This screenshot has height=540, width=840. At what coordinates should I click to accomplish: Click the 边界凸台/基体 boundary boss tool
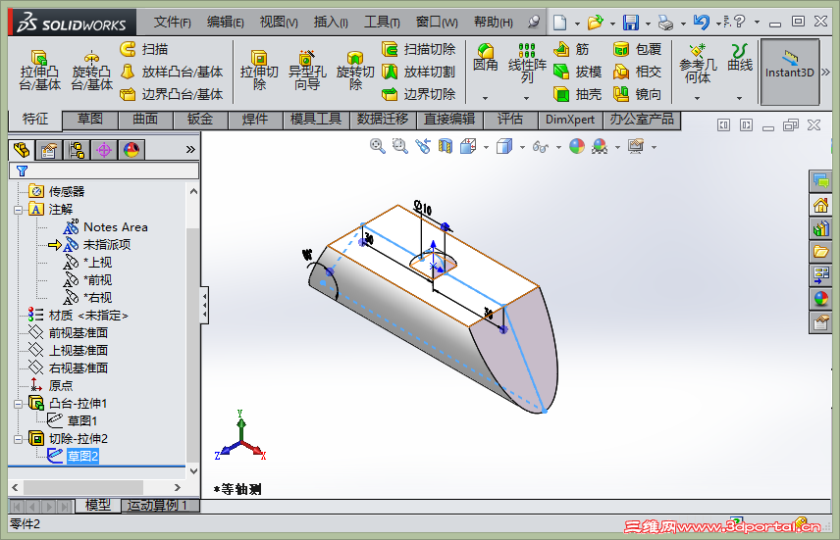[x=172, y=94]
